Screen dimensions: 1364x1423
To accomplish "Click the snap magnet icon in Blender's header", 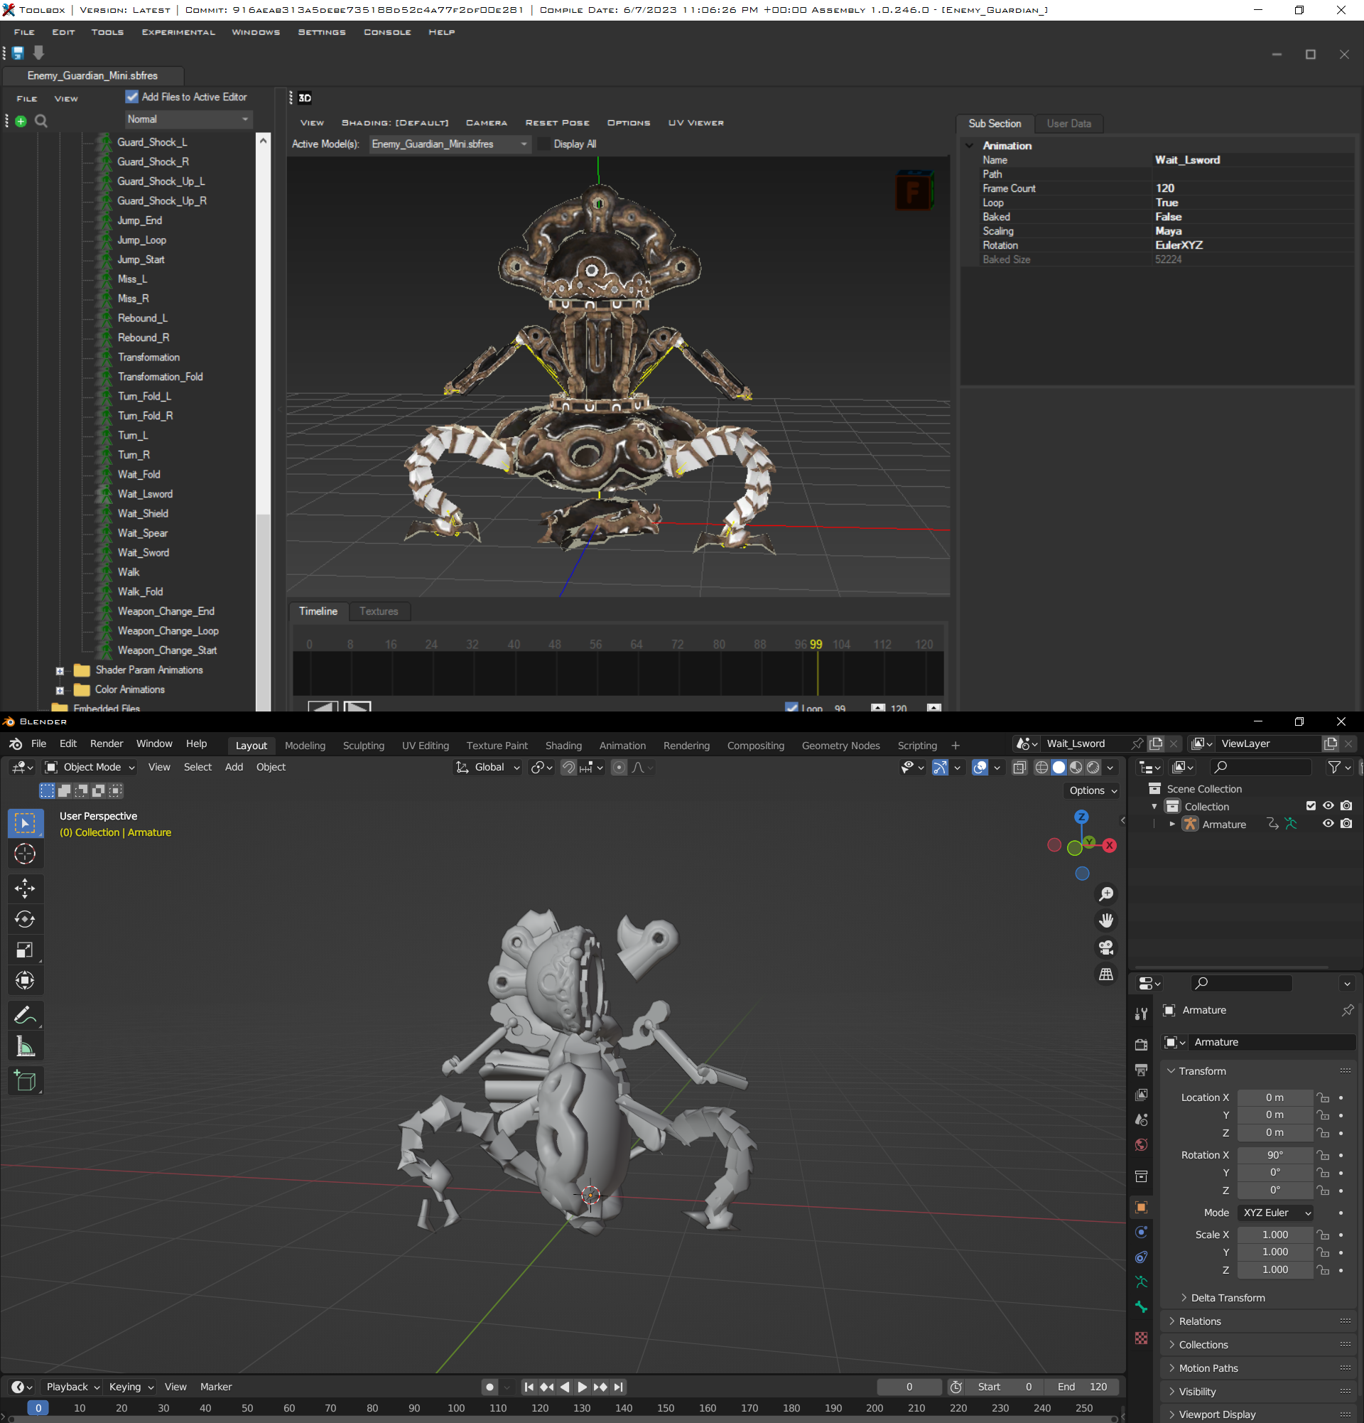I will coord(569,768).
